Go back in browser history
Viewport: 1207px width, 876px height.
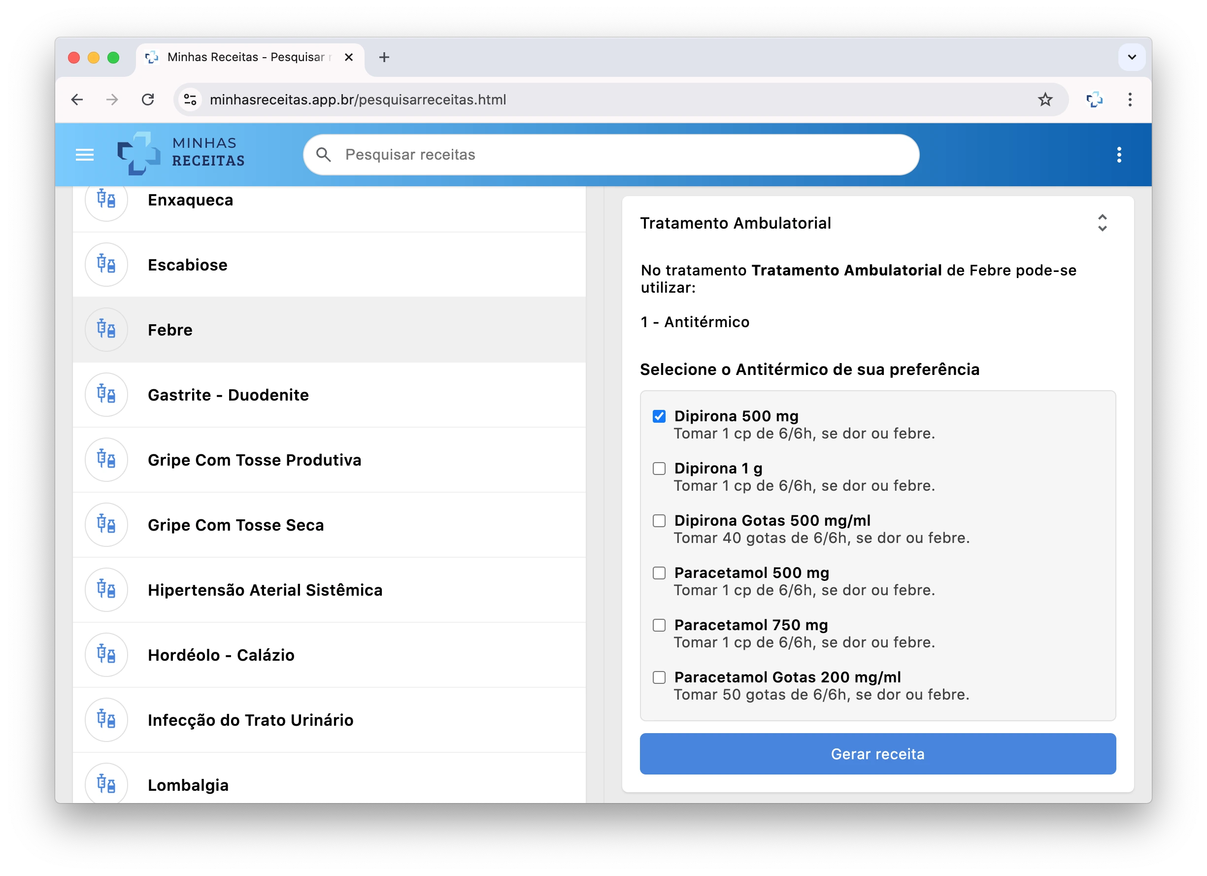coord(77,100)
